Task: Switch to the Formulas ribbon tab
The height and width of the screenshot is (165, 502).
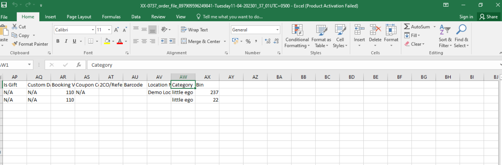Action: [x=111, y=17]
